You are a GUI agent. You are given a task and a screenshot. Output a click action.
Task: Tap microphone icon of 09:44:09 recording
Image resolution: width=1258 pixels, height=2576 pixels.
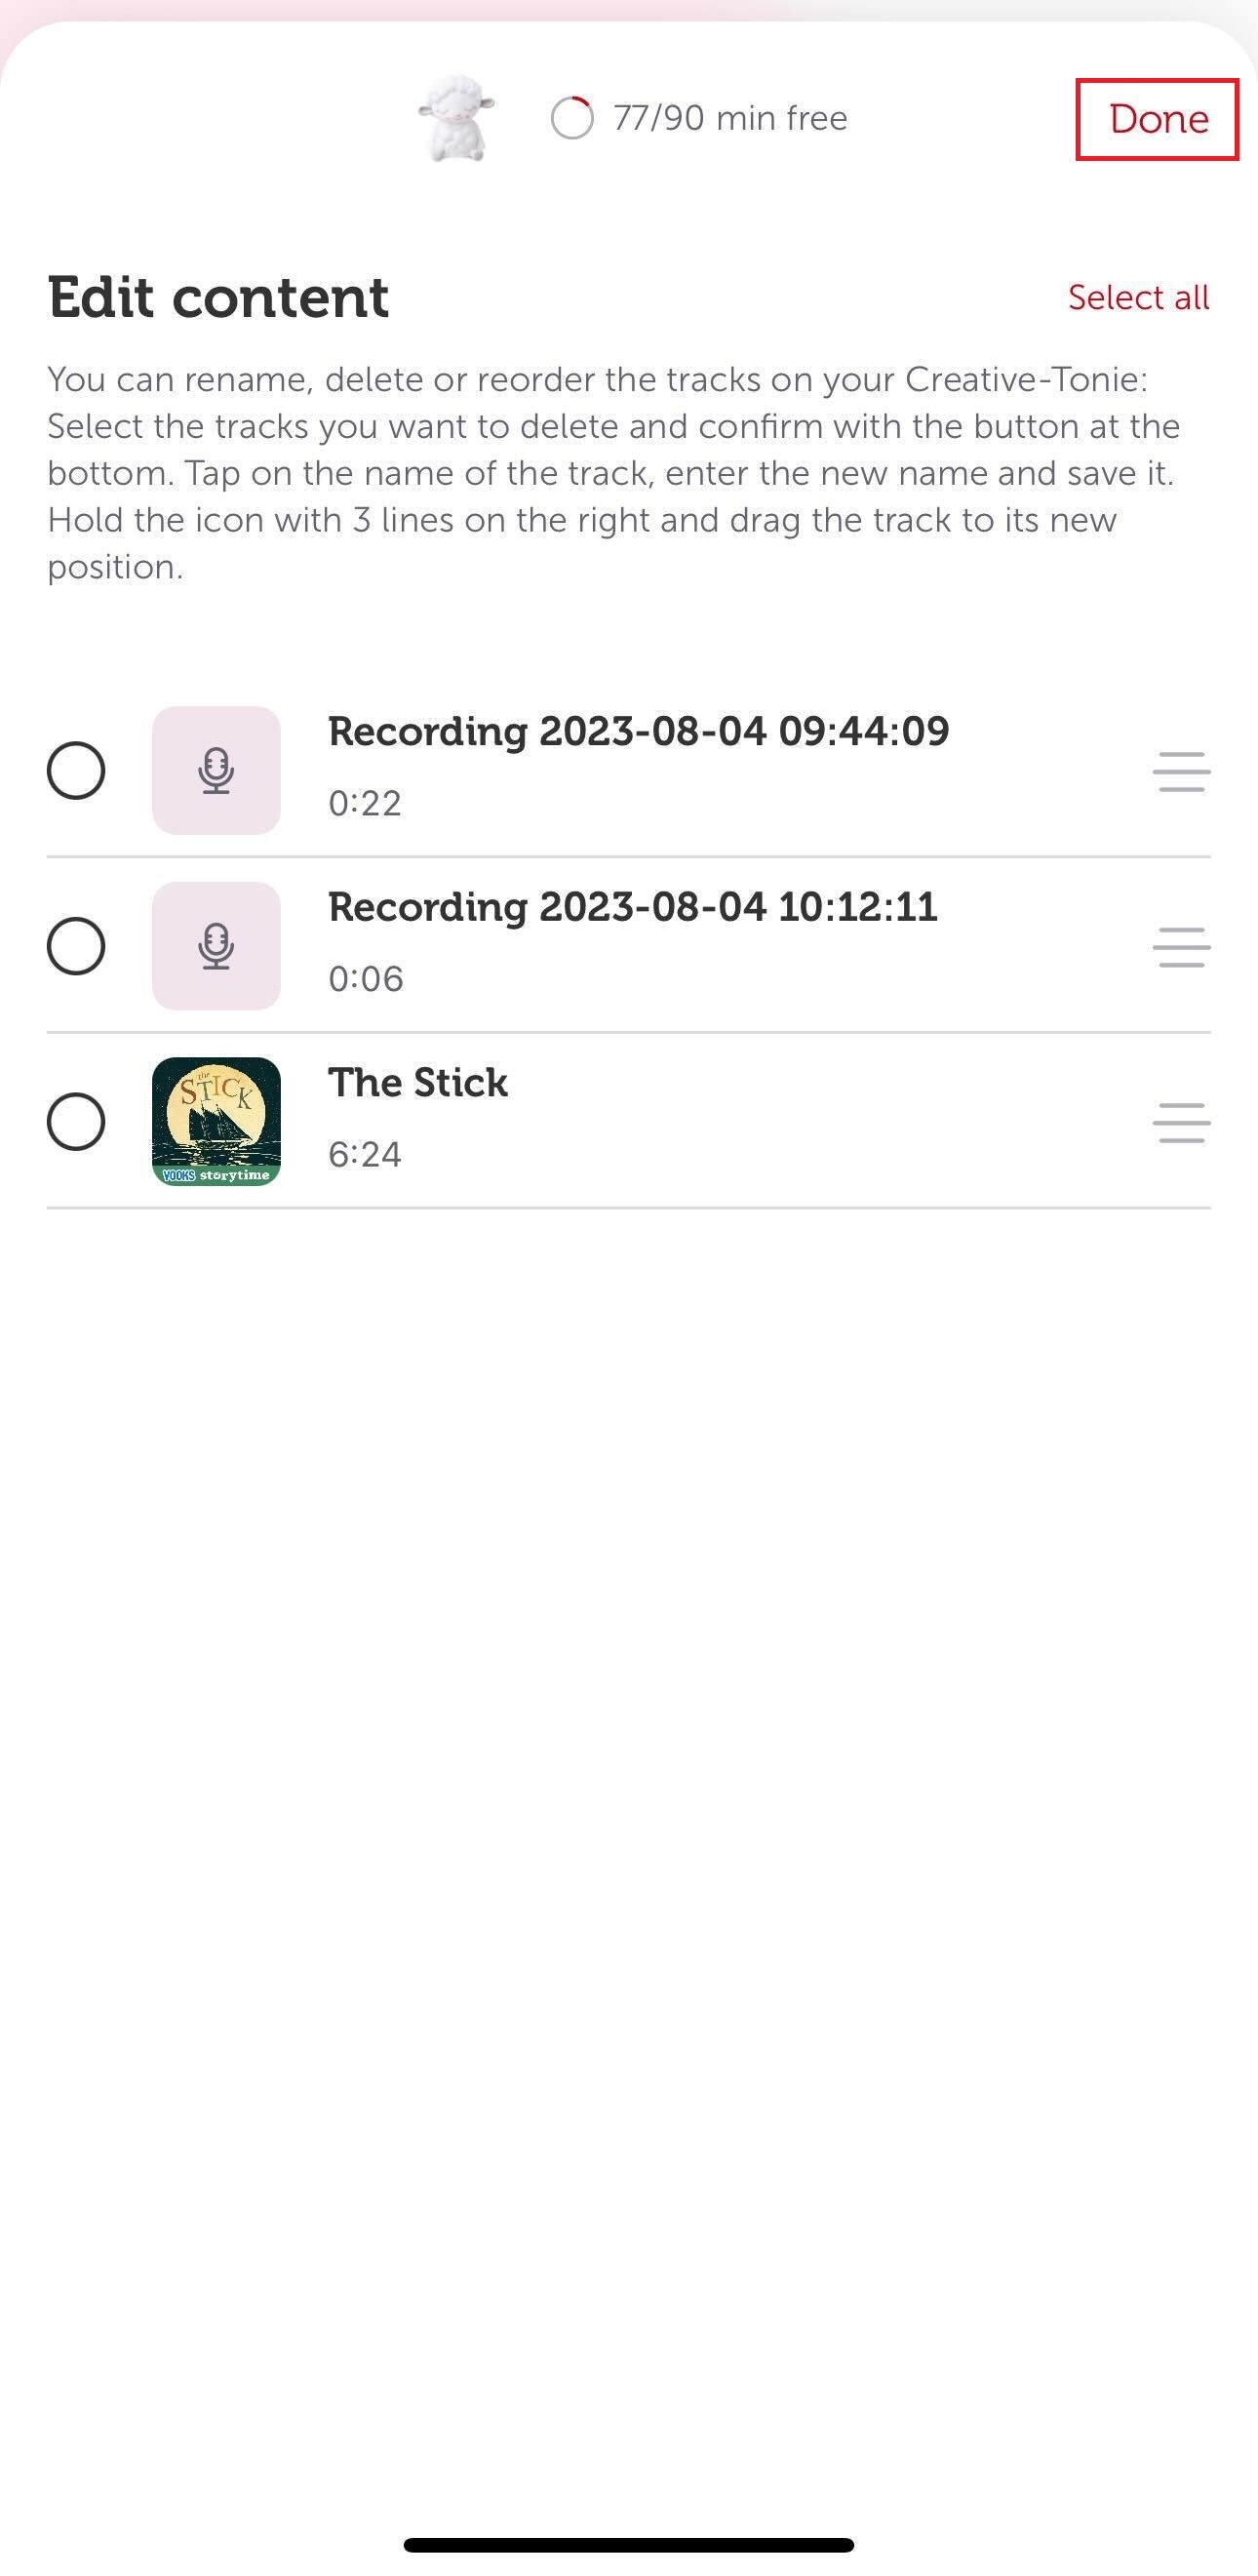(216, 770)
